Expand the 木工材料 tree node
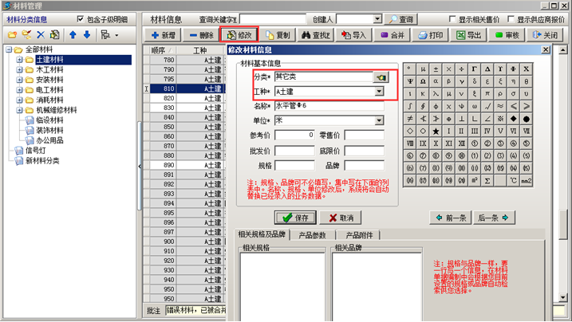Screen dimensions: 572x322 20,70
